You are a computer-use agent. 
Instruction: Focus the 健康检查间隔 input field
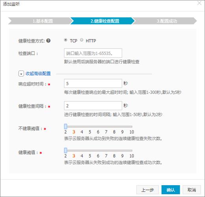coord(93,106)
